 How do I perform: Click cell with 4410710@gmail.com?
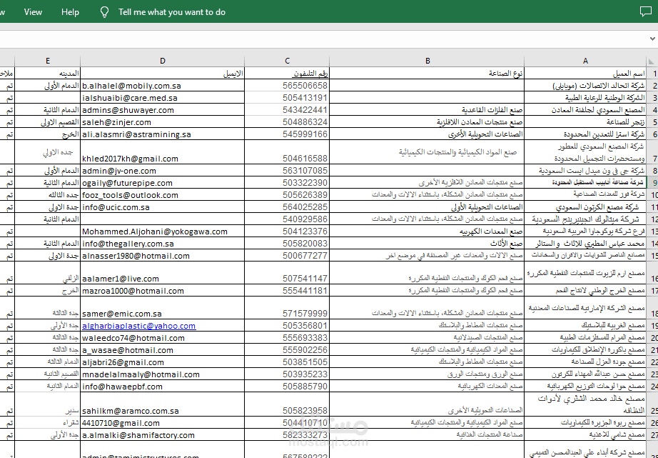[163, 423]
